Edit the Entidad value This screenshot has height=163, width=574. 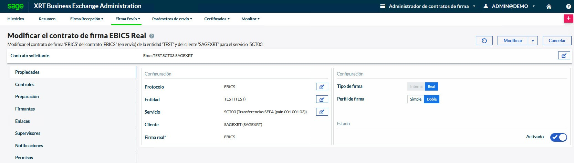(x=322, y=100)
